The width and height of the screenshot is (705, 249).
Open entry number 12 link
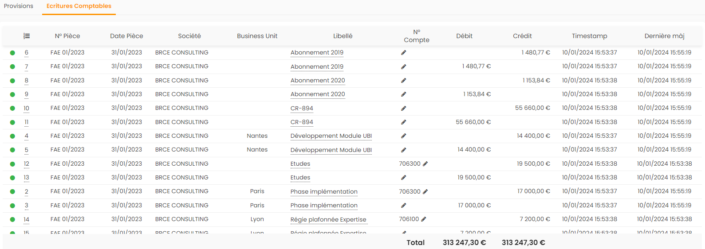(27, 164)
